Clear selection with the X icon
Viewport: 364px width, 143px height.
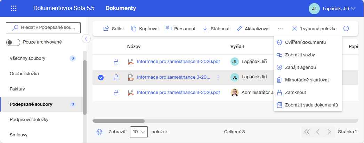point(295,29)
